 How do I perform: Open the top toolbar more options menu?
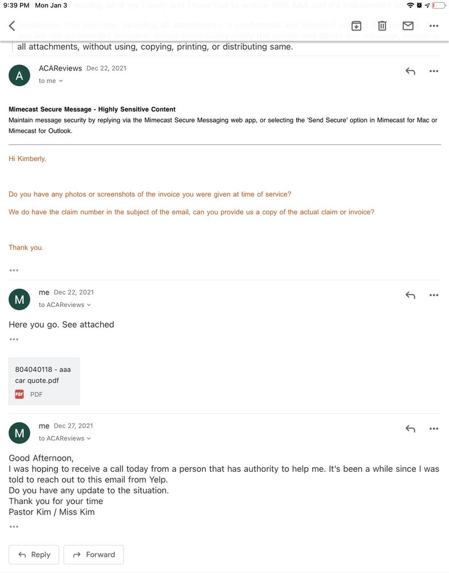[434, 26]
